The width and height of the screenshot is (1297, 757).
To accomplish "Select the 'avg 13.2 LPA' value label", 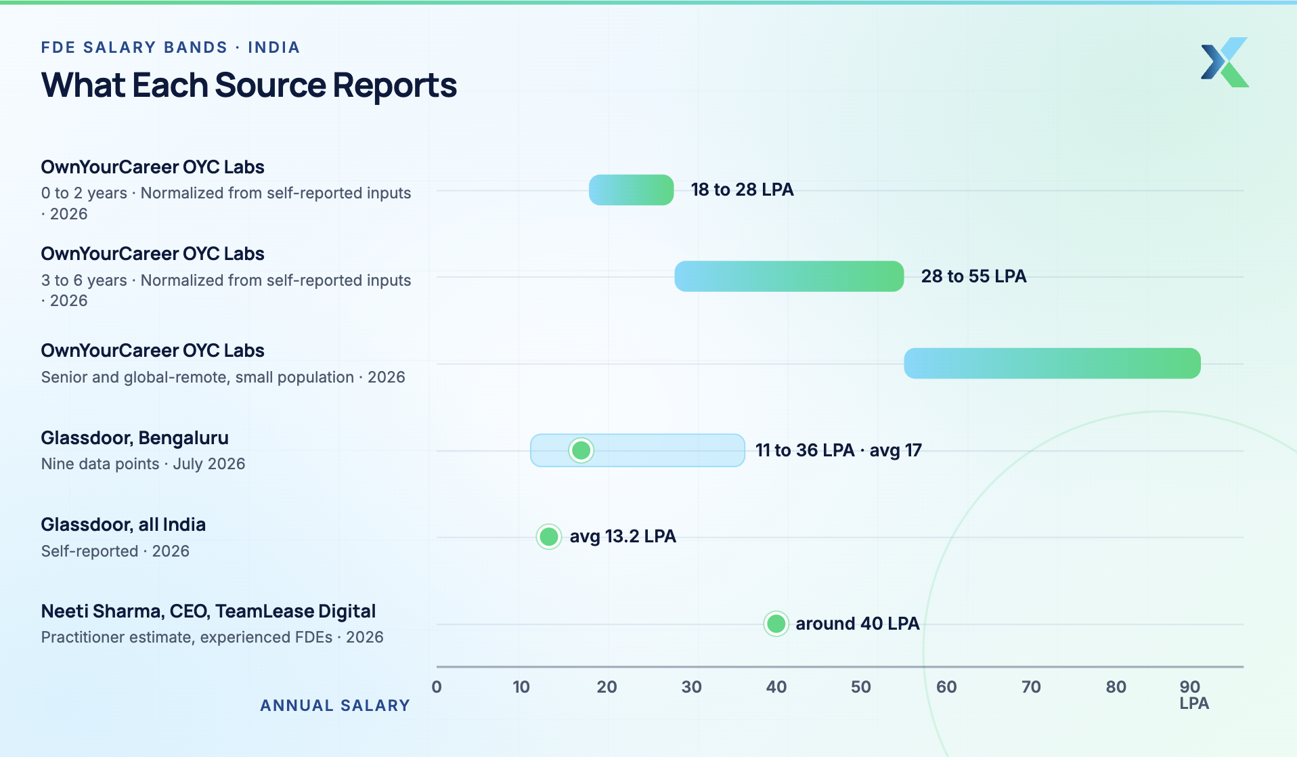I will pyautogui.click(x=623, y=537).
